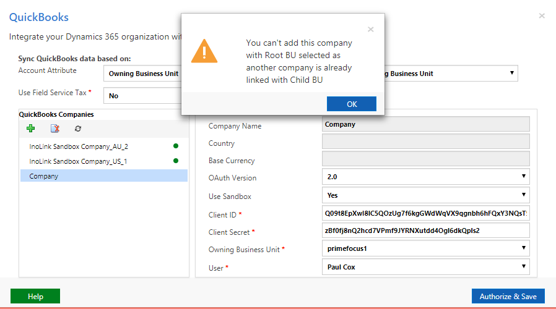
Task: Click the 'Client ID' label
Action: coord(222,215)
